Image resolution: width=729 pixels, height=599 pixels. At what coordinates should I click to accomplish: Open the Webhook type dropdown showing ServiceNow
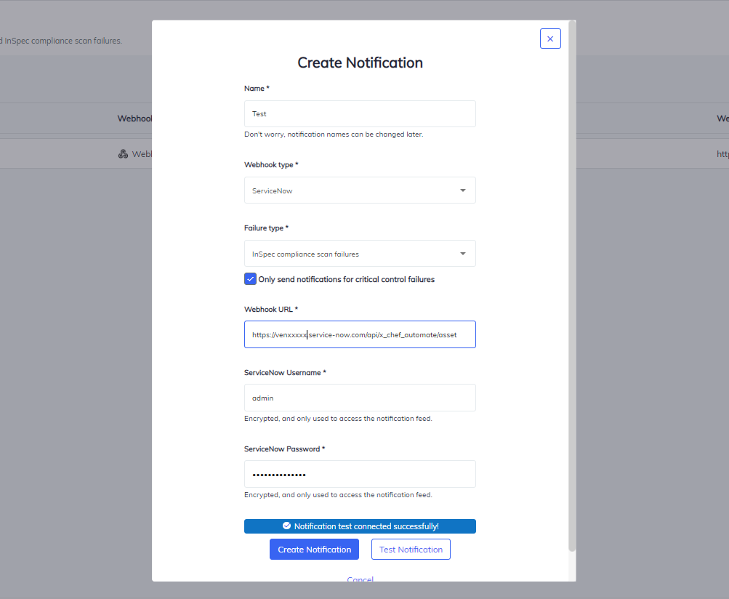(x=360, y=190)
